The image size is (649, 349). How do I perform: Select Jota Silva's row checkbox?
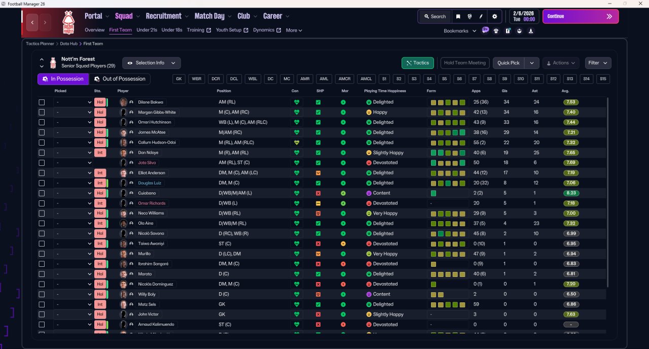(x=42, y=163)
